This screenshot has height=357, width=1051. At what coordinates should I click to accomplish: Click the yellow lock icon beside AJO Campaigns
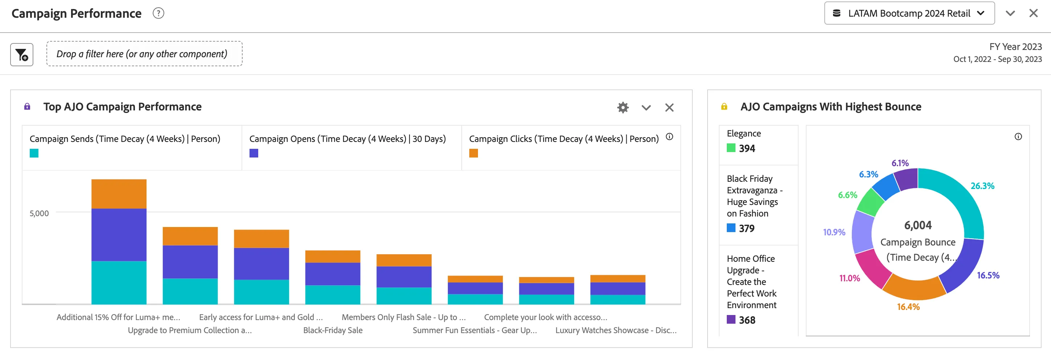click(724, 107)
